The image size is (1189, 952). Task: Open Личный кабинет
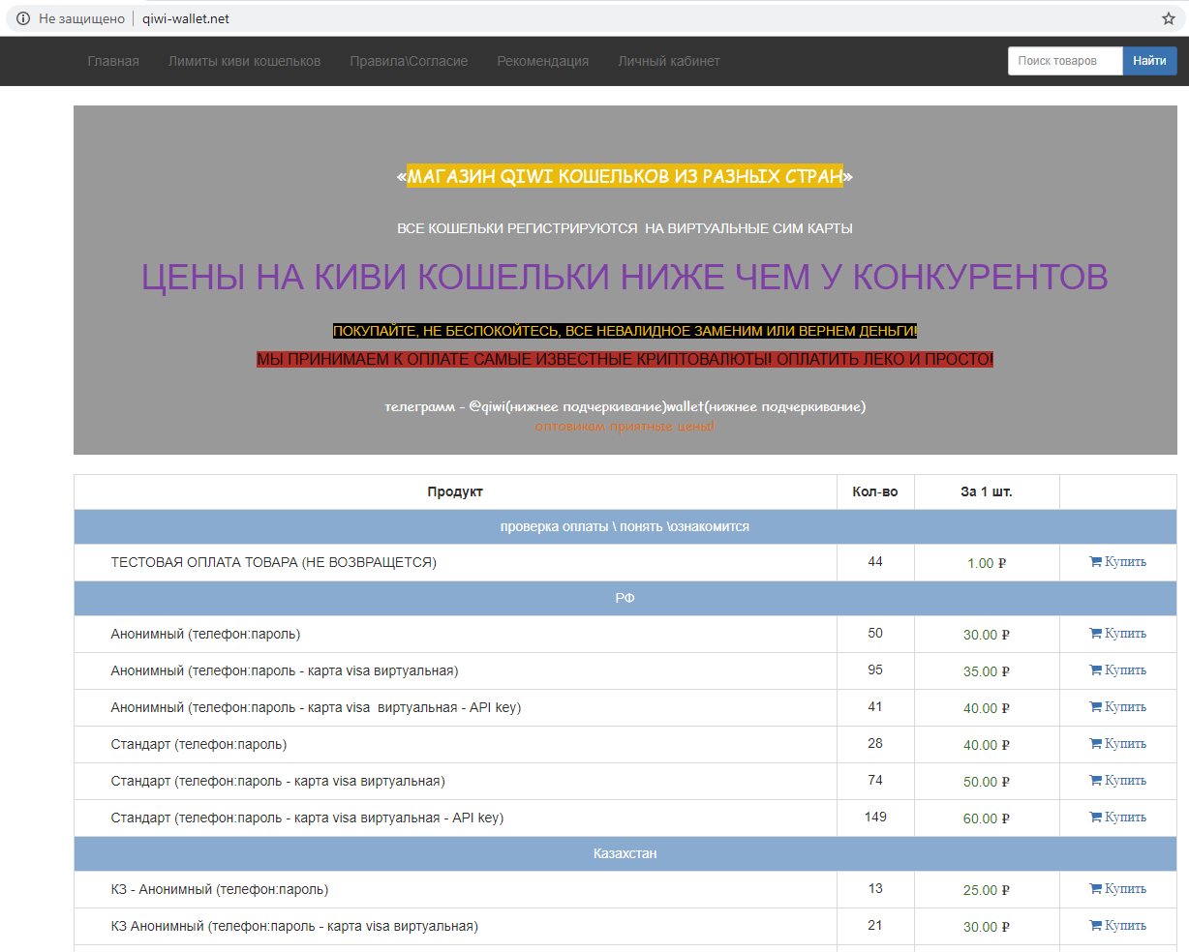[x=669, y=61]
